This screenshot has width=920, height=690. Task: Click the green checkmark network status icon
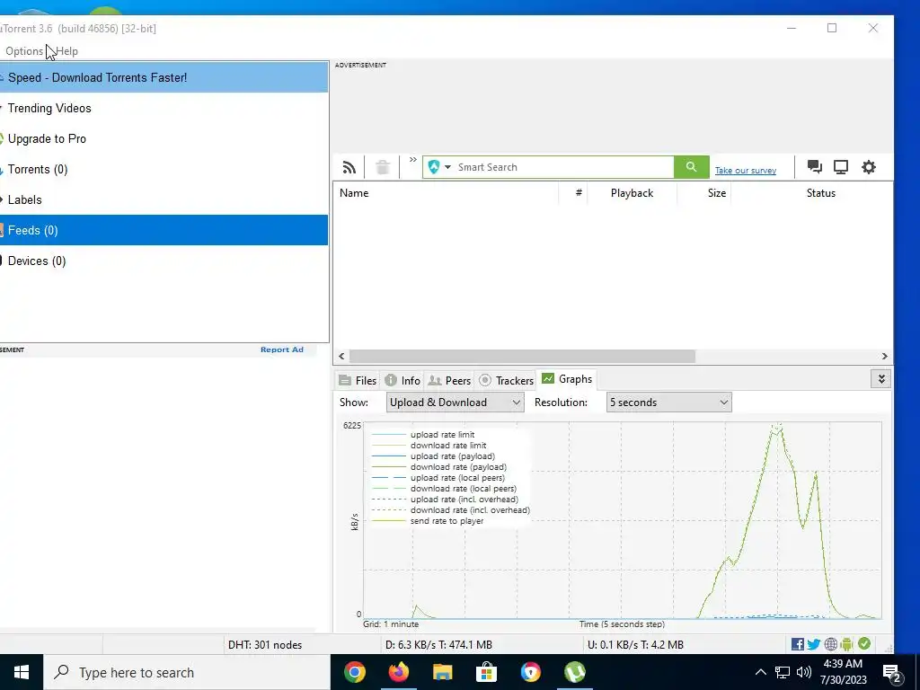(x=864, y=643)
